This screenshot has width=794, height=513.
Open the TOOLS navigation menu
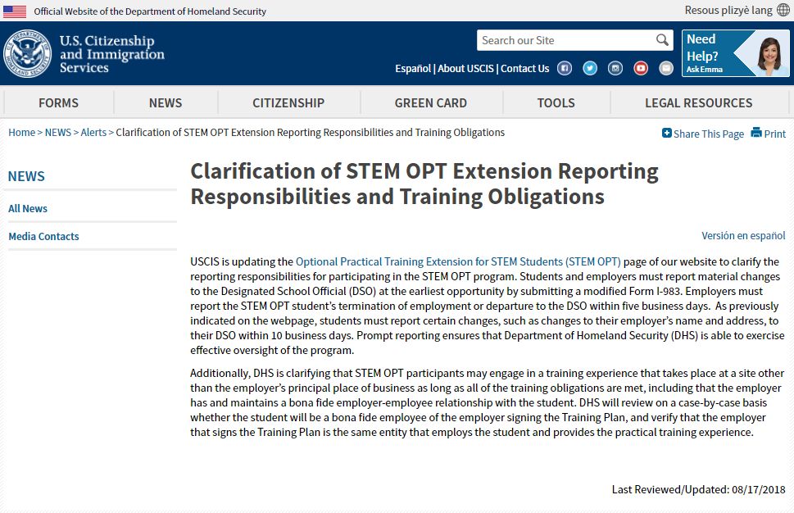(556, 102)
